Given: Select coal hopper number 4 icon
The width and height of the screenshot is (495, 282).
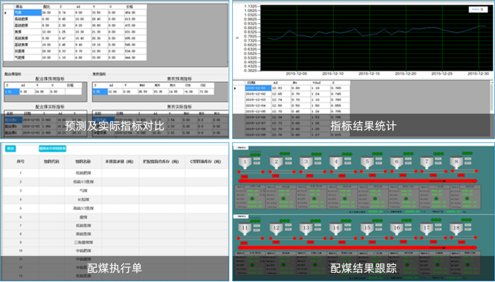Looking at the screenshot, I should (x=336, y=162).
